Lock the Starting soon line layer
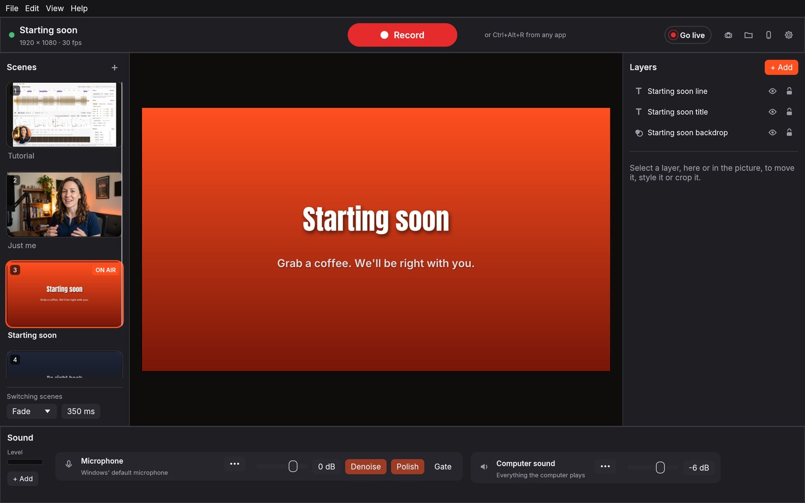The image size is (805, 503). [789, 91]
